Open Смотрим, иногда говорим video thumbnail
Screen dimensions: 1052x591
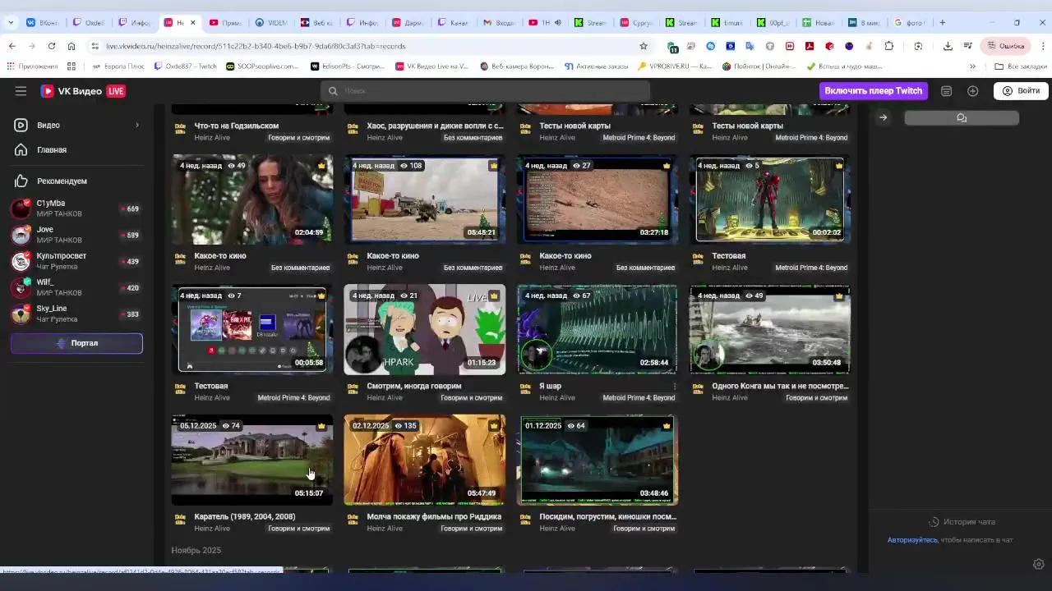coord(425,329)
